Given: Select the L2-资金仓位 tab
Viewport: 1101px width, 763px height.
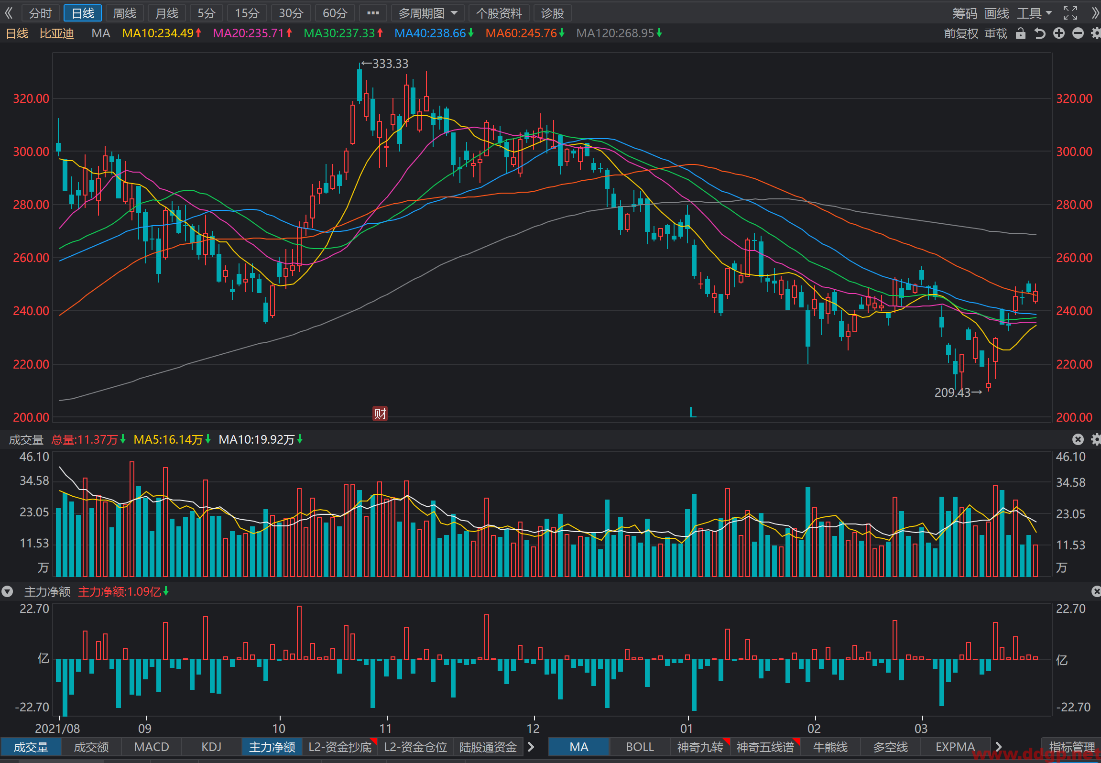Looking at the screenshot, I should [x=415, y=747].
